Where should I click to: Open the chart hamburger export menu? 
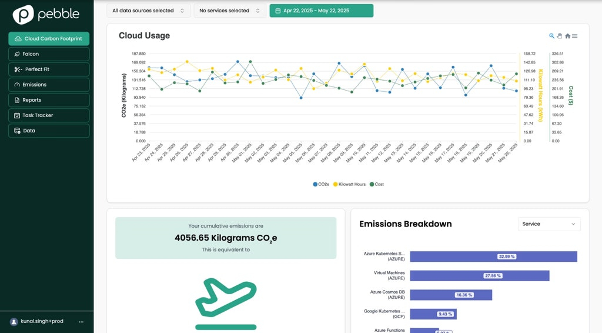(575, 36)
